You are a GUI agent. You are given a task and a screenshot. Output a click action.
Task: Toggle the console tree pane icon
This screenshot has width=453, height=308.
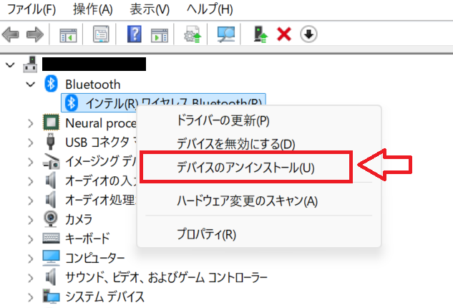(x=68, y=35)
